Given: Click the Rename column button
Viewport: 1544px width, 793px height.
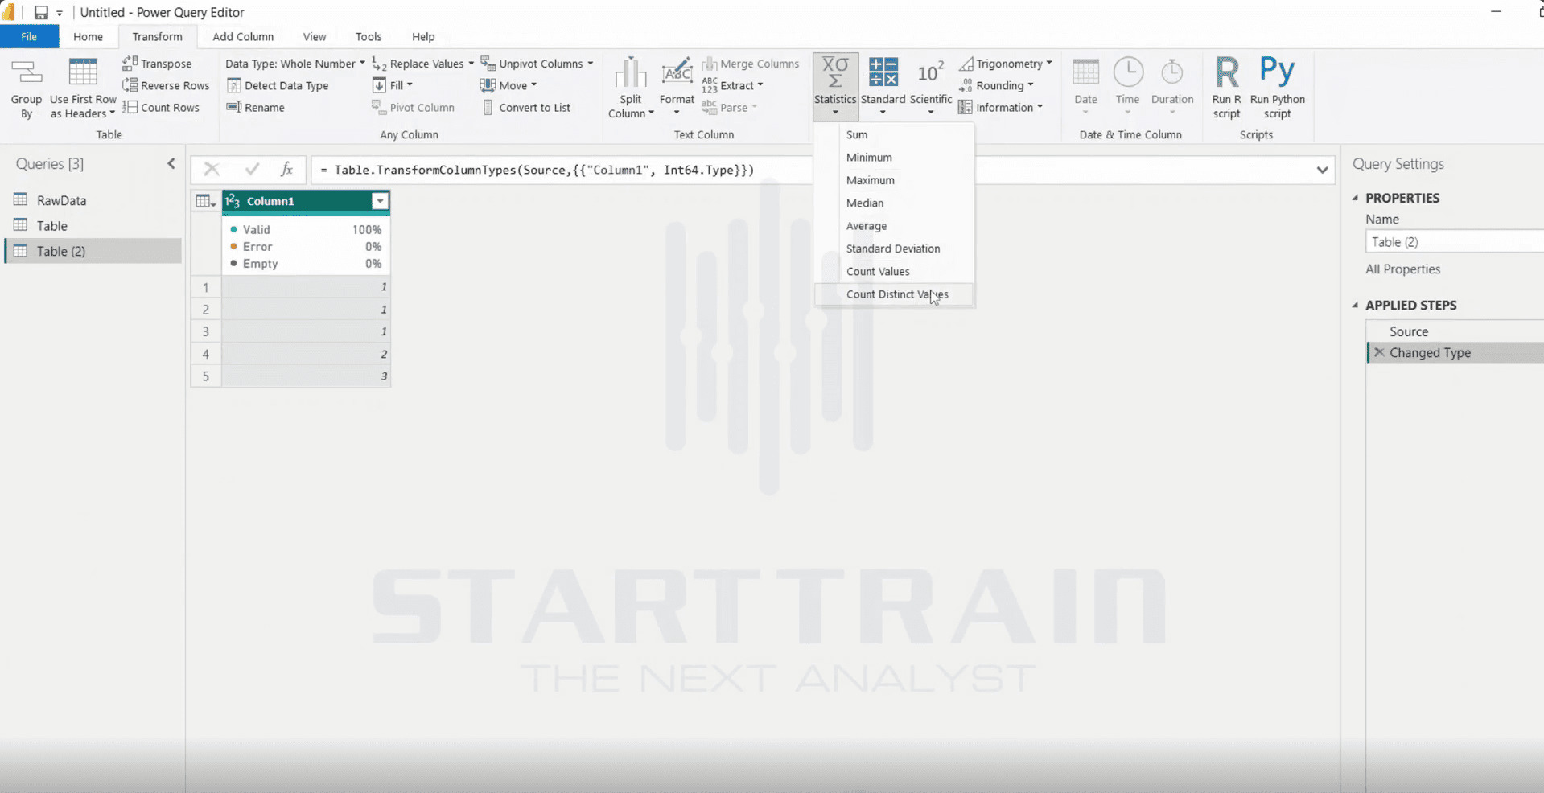Looking at the screenshot, I should [x=255, y=107].
